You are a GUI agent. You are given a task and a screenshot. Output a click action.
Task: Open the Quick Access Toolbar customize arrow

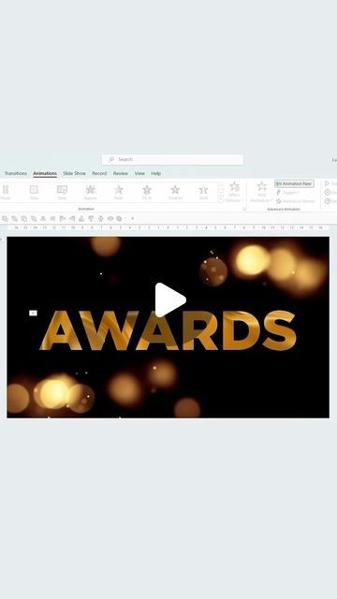point(133,218)
